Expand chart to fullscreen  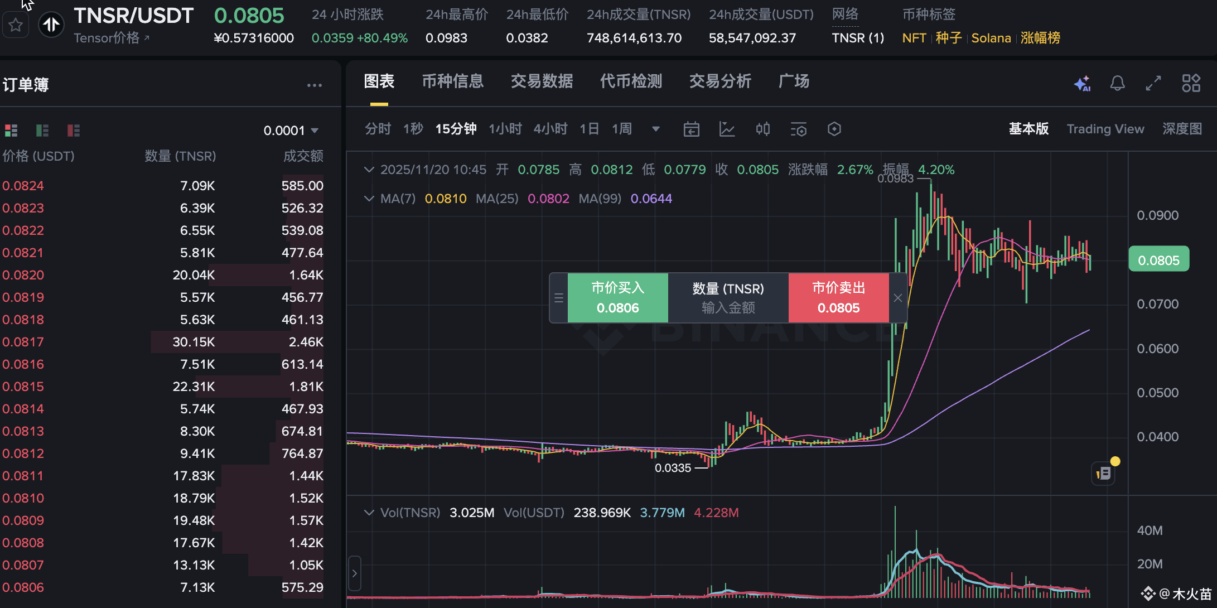coord(1153,83)
